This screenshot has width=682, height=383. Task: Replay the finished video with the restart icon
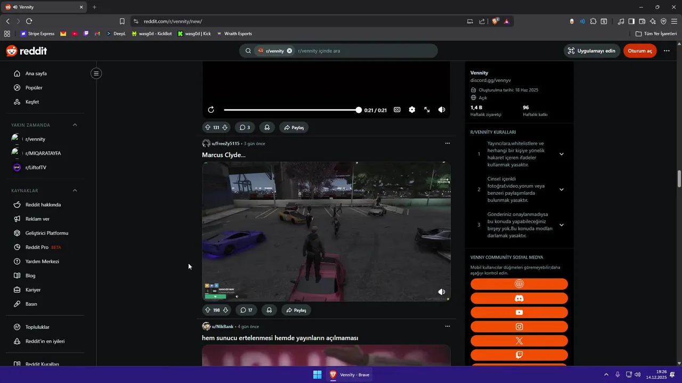(x=211, y=110)
